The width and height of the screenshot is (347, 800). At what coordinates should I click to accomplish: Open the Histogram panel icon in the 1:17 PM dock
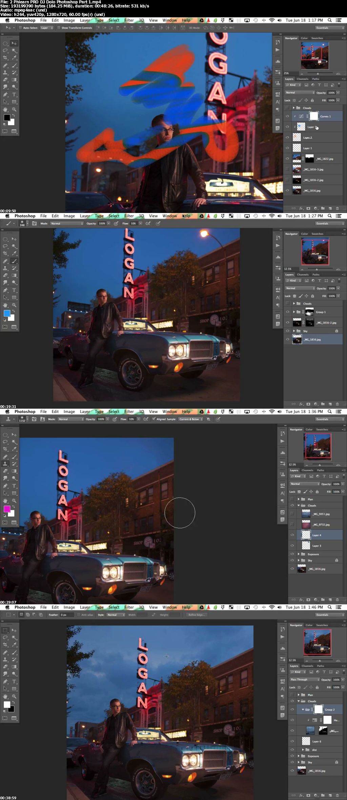tap(278, 61)
